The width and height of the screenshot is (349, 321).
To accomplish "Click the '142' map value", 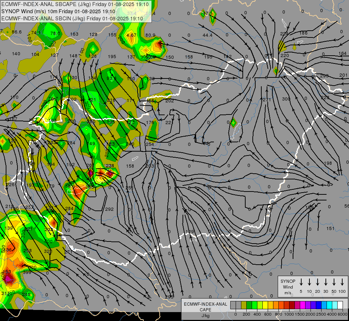I will click(x=227, y=57).
